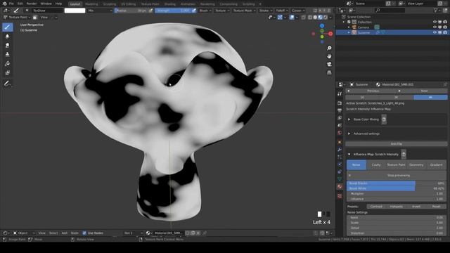This screenshot has height=253, width=450.
Task: Open the Object Data tab icon
Action: (340, 179)
